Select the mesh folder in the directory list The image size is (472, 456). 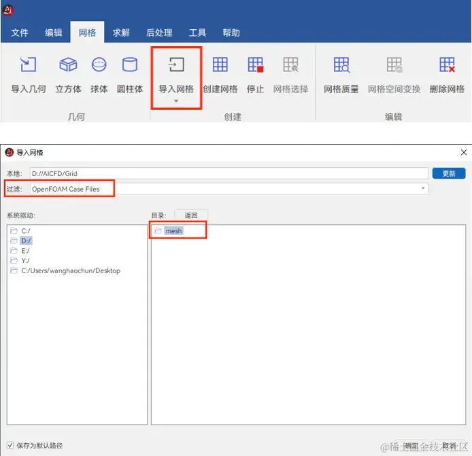(173, 230)
